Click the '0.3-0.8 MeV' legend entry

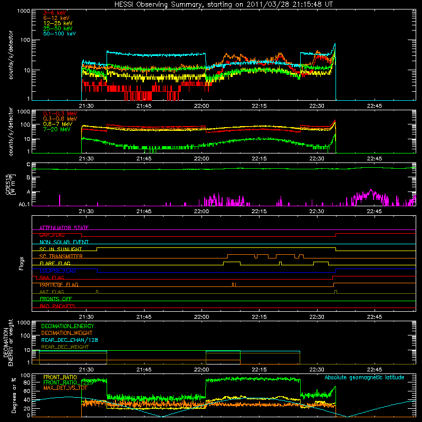click(x=60, y=119)
